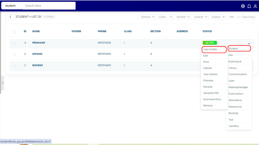Go back with the left arrow button
Screen dimensions: 259x145
point(11,17)
